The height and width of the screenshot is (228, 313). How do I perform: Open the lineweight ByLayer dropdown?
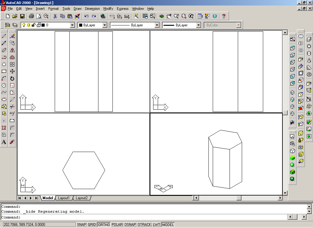[198, 25]
